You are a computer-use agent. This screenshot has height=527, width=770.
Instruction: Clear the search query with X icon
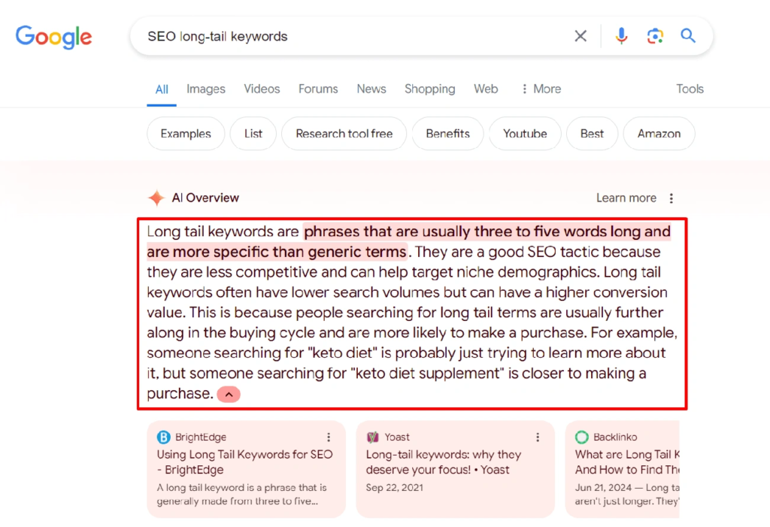click(581, 36)
